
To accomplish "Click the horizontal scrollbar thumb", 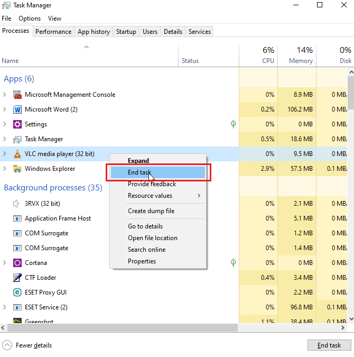I will pos(123,328).
